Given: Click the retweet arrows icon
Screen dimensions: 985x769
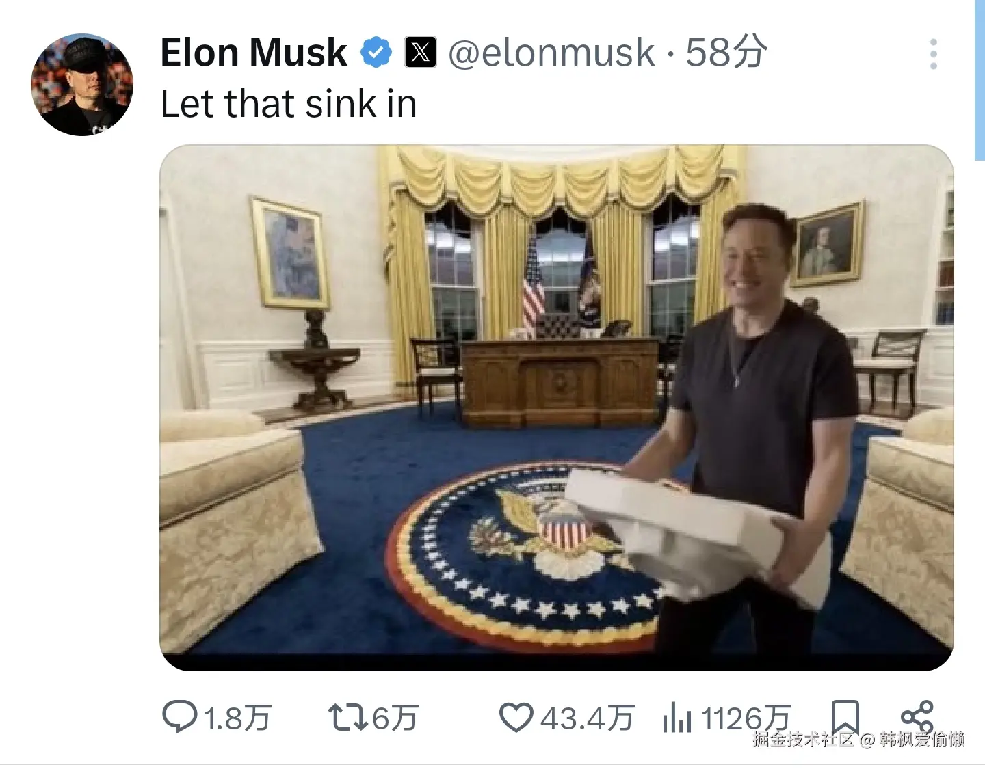Looking at the screenshot, I should 349,718.
